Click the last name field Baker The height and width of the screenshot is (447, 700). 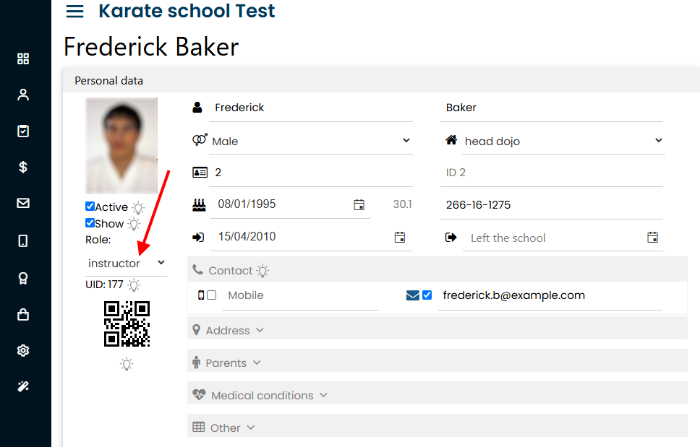tap(552, 108)
